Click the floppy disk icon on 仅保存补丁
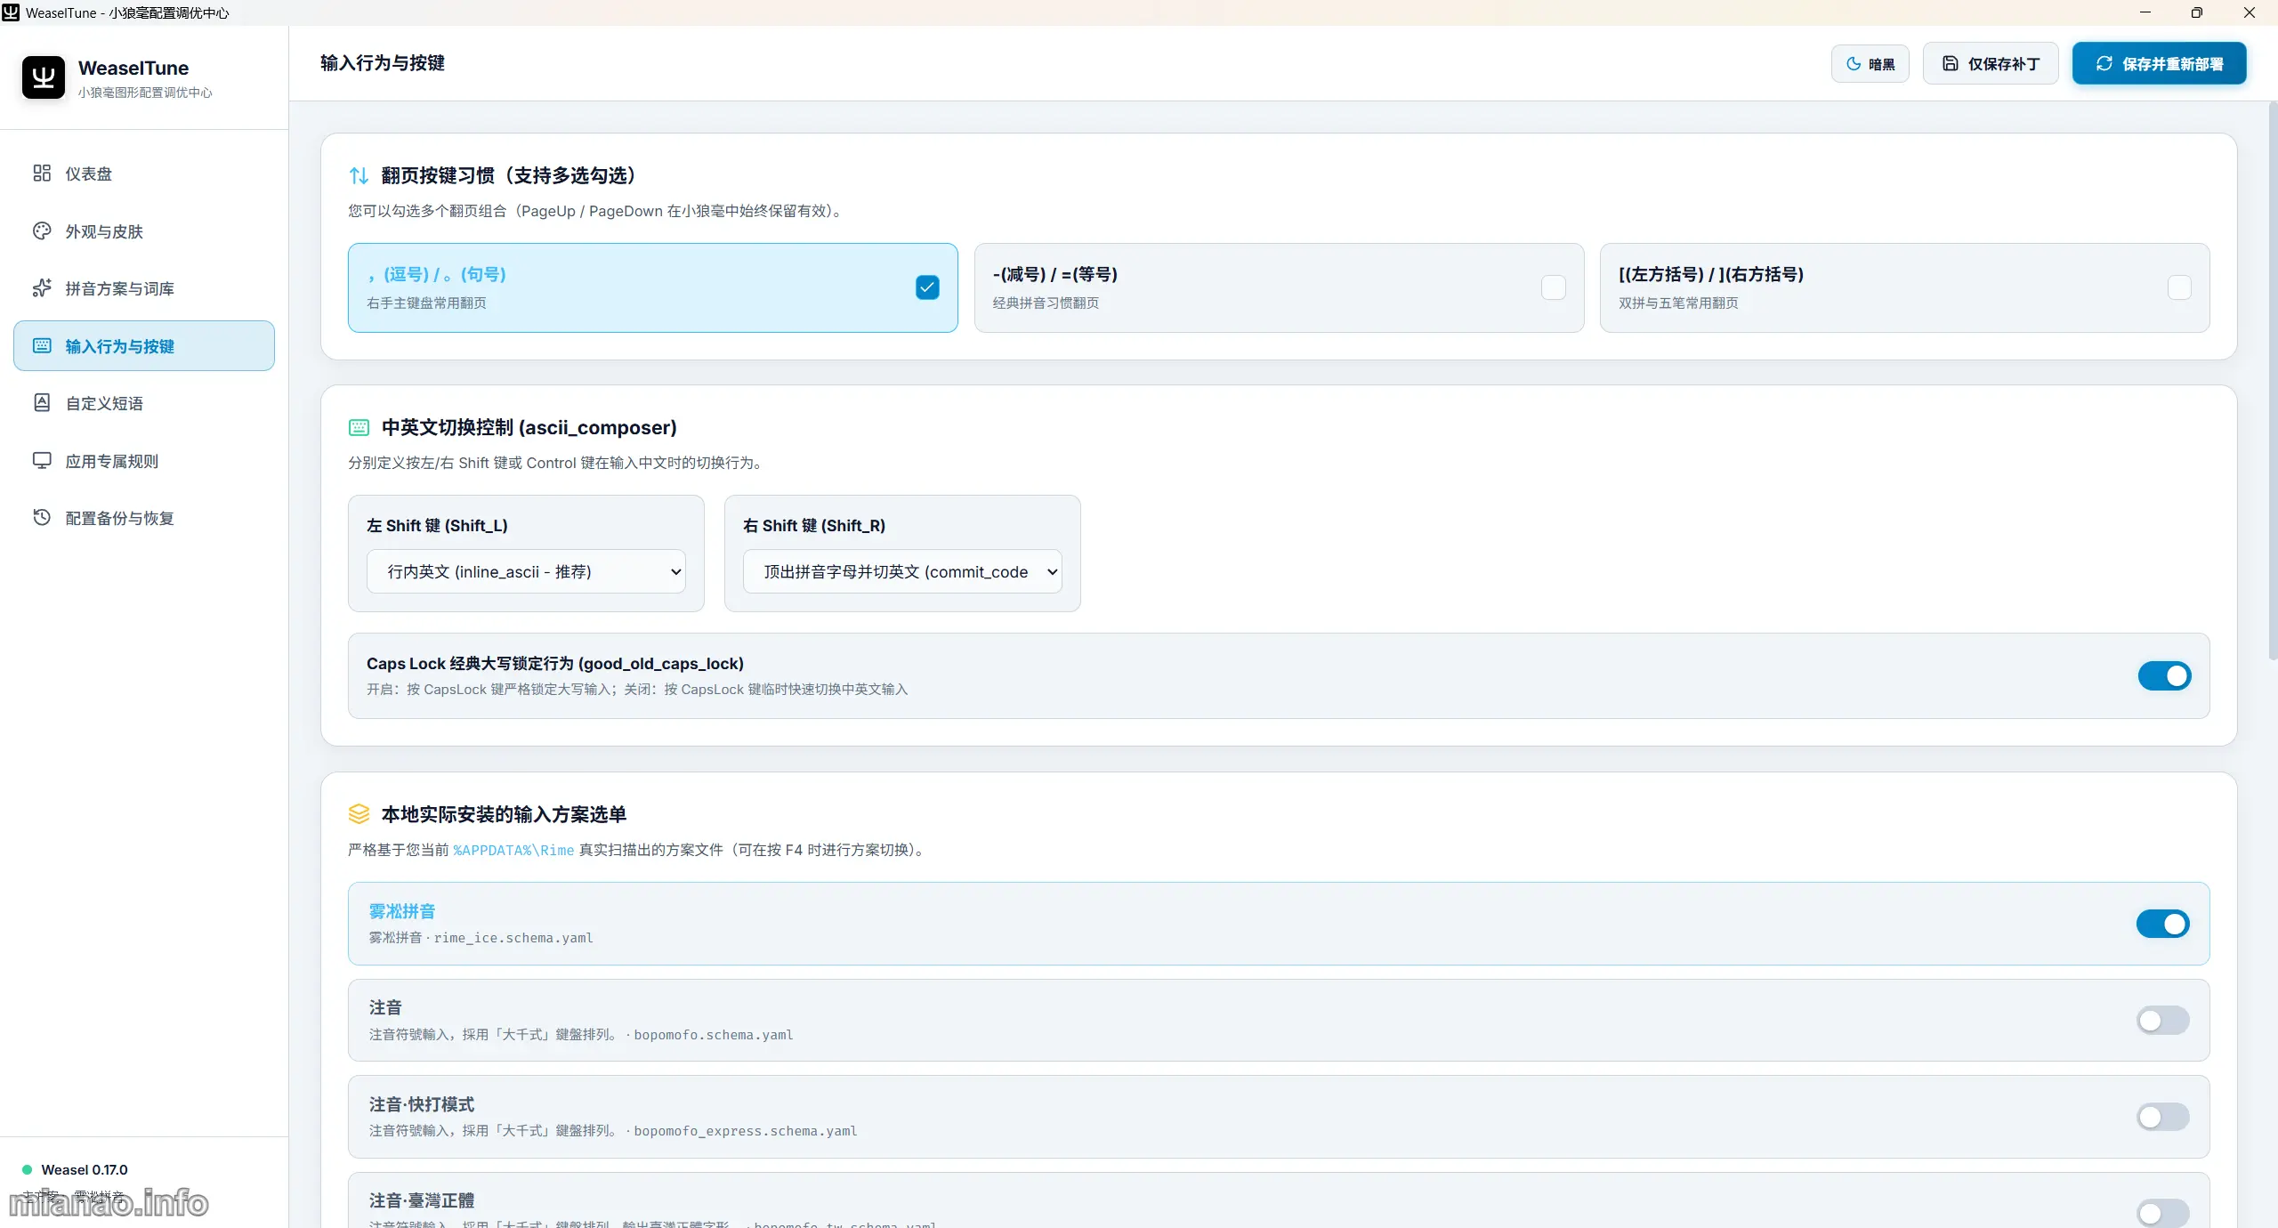Screen dimensions: 2278x1228 coord(1951,63)
